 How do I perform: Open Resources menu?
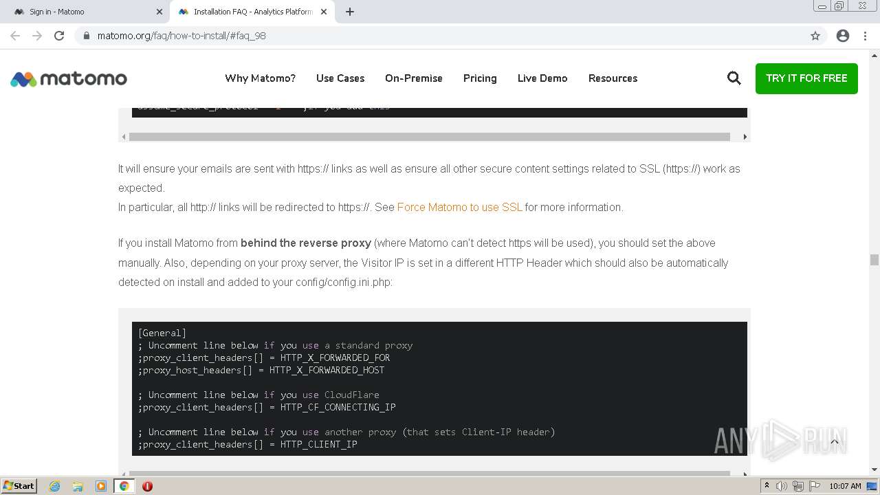pyautogui.click(x=613, y=78)
